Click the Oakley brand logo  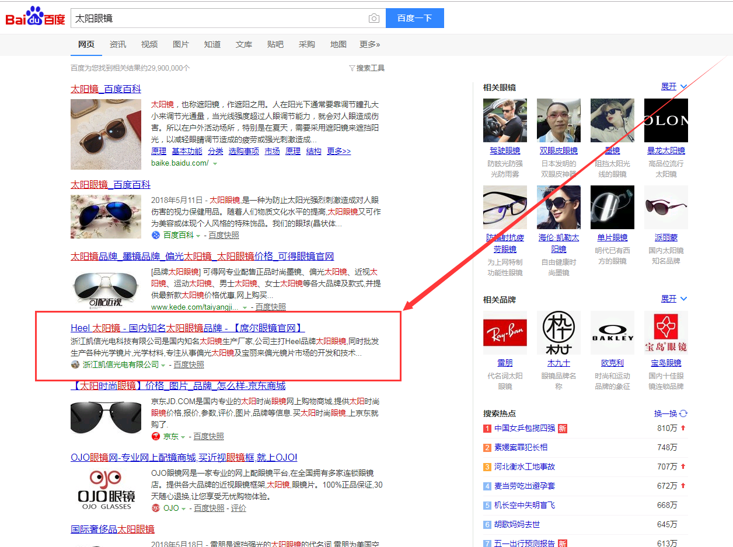[612, 332]
